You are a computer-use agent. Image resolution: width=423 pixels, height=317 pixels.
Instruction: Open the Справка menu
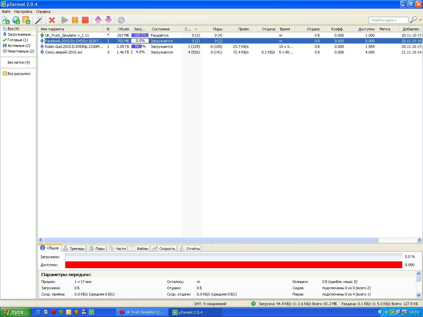point(43,12)
